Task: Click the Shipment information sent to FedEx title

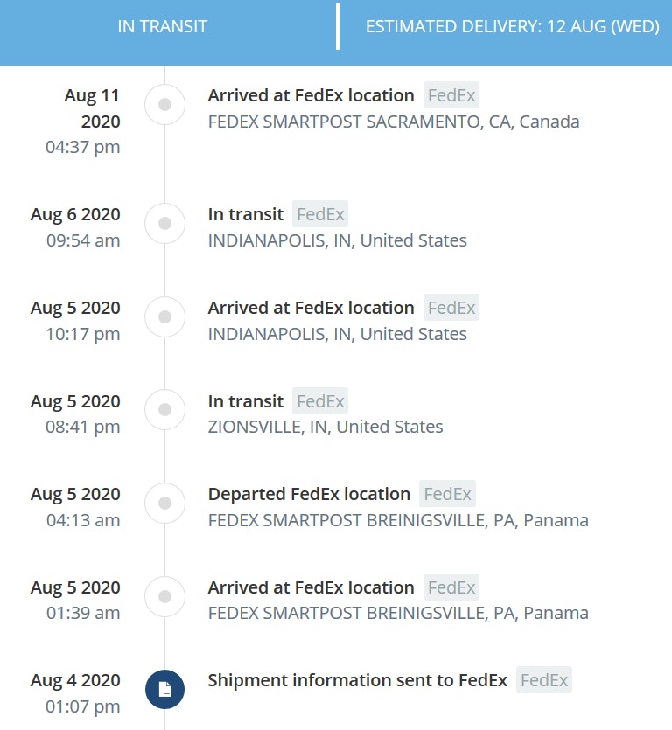Action: tap(357, 680)
